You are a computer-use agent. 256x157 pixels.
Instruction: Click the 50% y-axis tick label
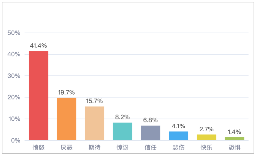[x=14, y=33]
